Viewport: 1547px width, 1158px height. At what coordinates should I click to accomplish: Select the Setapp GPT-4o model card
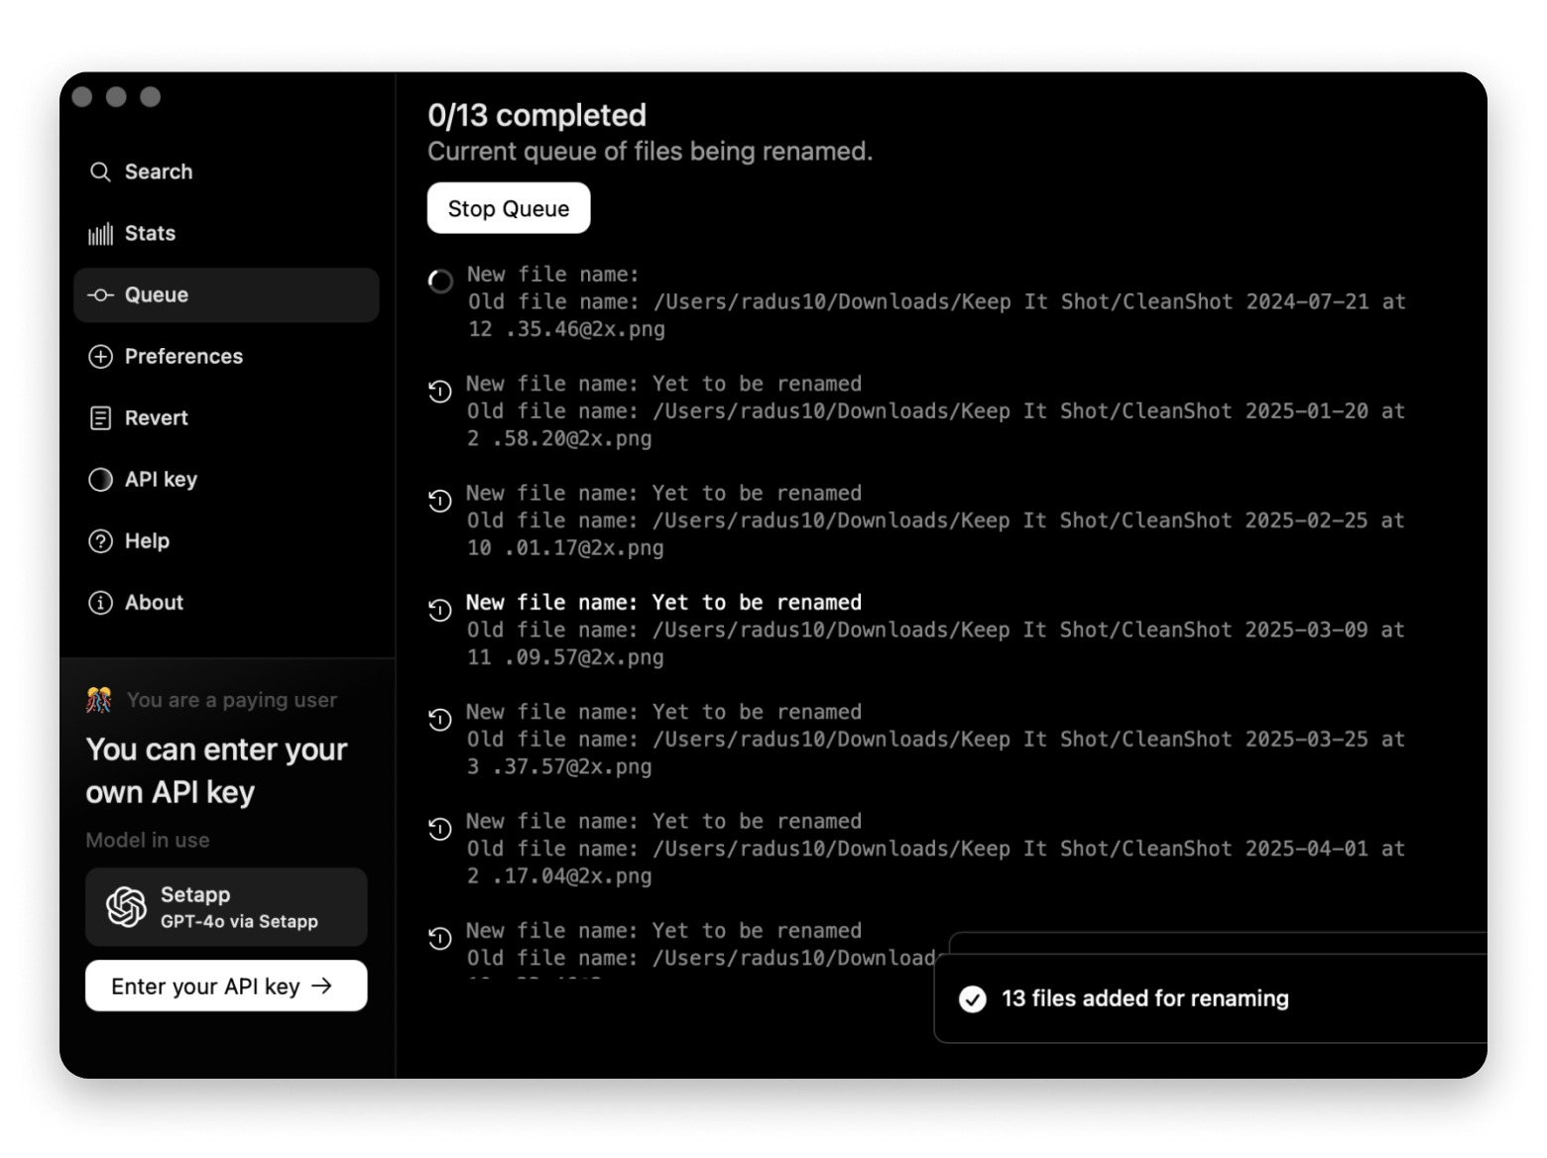point(226,907)
